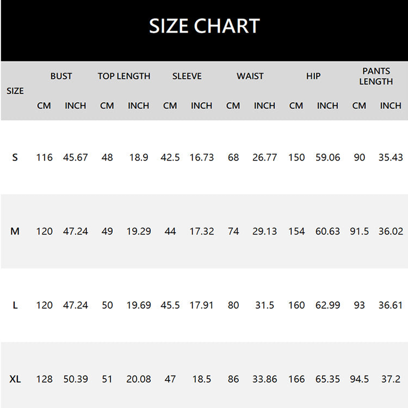The width and height of the screenshot is (408, 408).
Task: Click the 36.02 pants length value
Action: (391, 231)
